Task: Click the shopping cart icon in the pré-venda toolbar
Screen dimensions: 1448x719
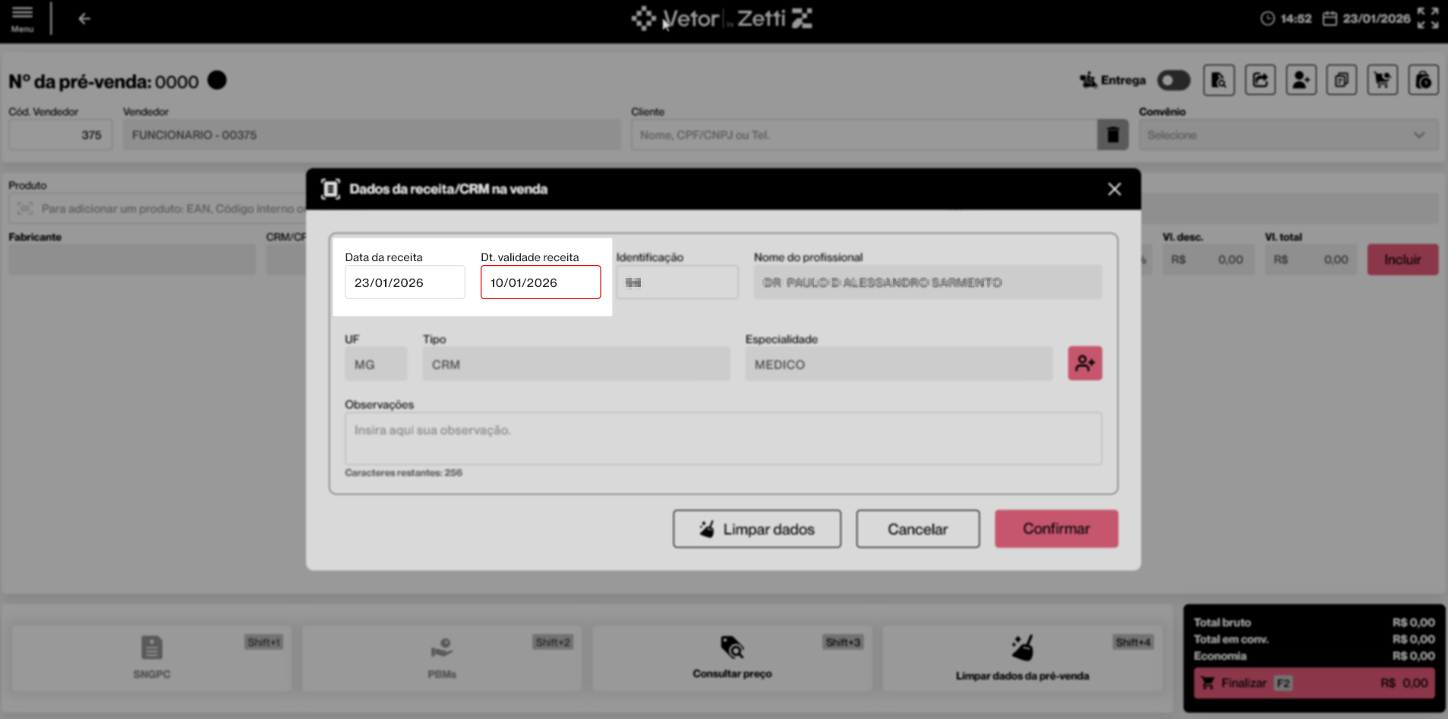Action: click(1383, 80)
